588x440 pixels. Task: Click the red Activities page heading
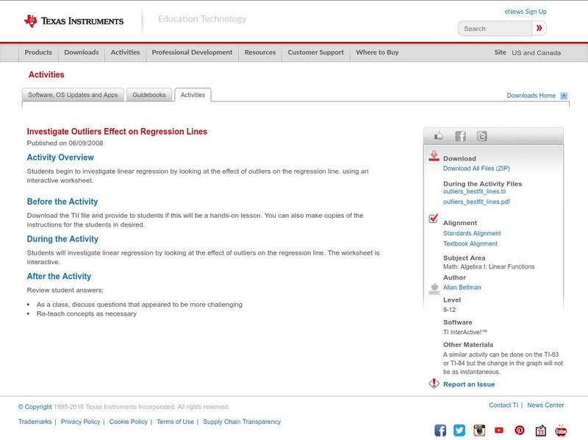click(x=46, y=75)
